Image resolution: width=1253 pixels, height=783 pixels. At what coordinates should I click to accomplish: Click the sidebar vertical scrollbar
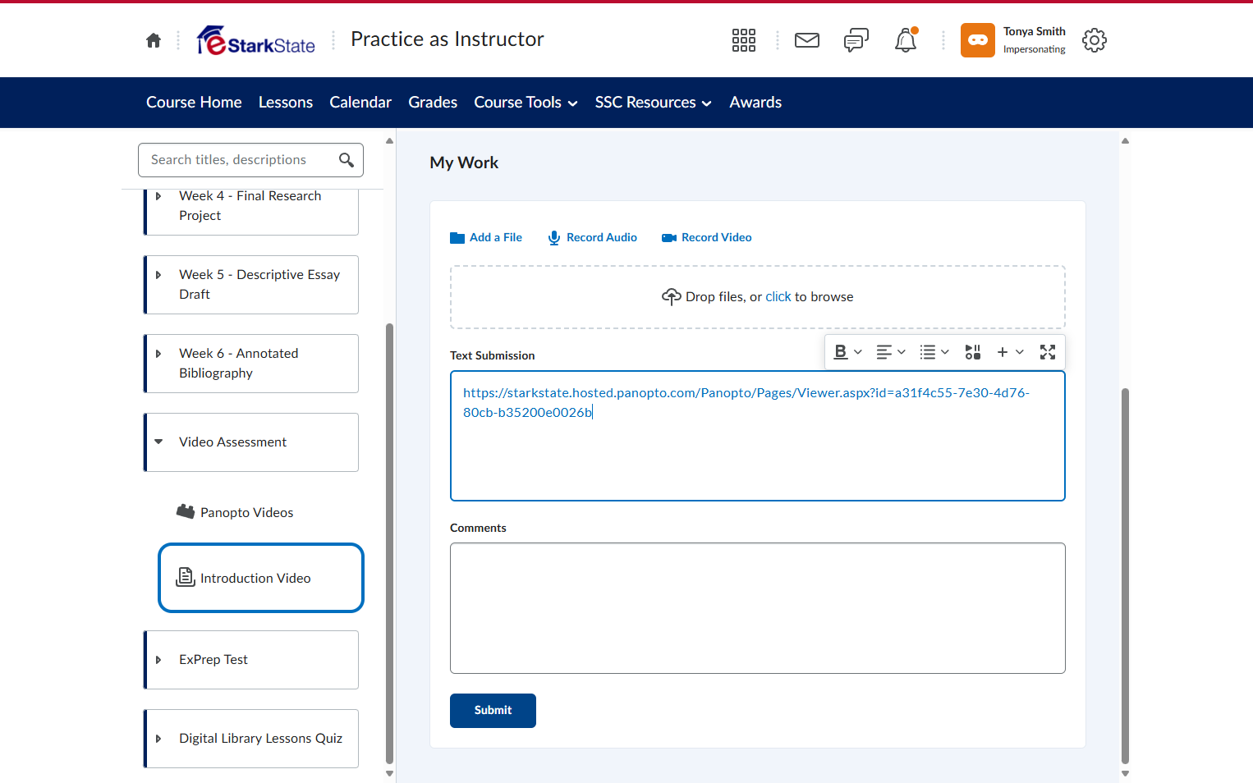pos(389,543)
